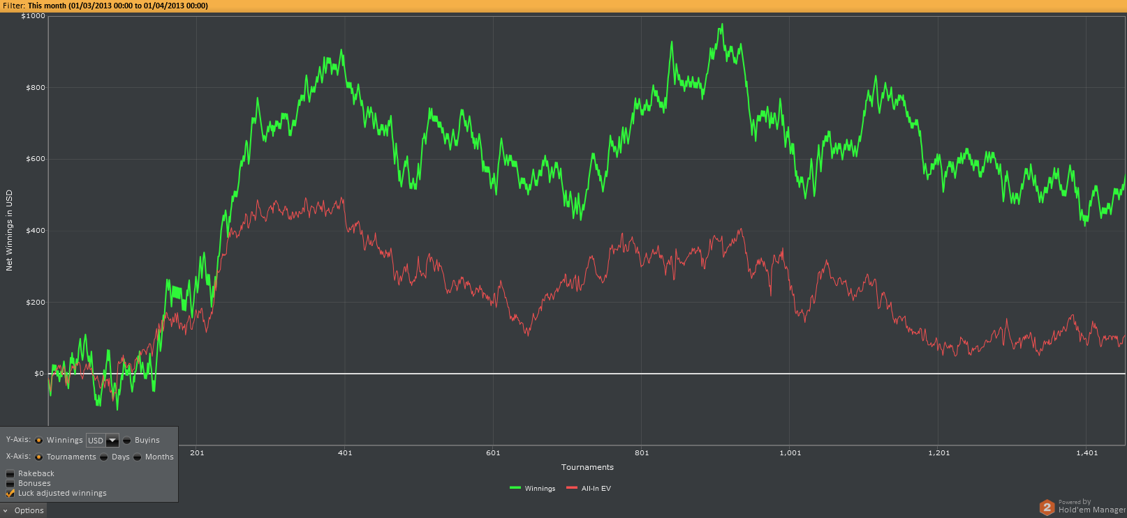Select Tournaments for the X-axis
Screen dimensions: 1127x518
click(x=39, y=457)
